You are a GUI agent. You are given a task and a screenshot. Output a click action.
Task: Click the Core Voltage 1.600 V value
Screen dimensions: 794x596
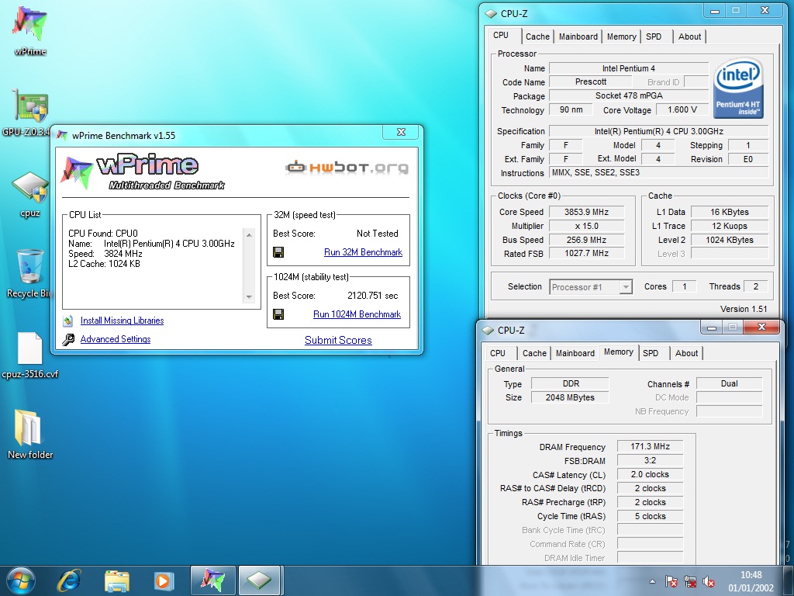[682, 109]
